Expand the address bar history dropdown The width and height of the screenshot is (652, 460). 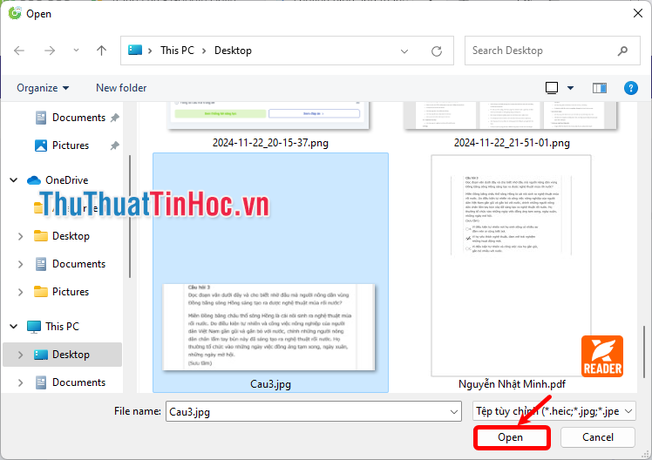(404, 51)
